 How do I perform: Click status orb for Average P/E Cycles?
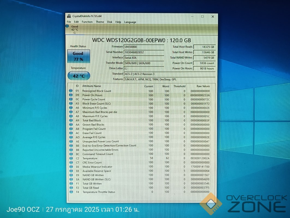pos(71,137)
